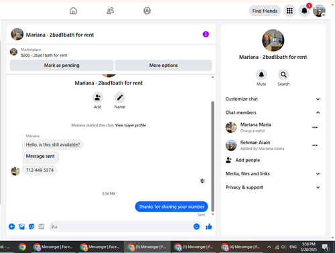Click Mariana Maria member avatar
Image resolution: width=335 pixels, height=253 pixels.
tap(231, 127)
